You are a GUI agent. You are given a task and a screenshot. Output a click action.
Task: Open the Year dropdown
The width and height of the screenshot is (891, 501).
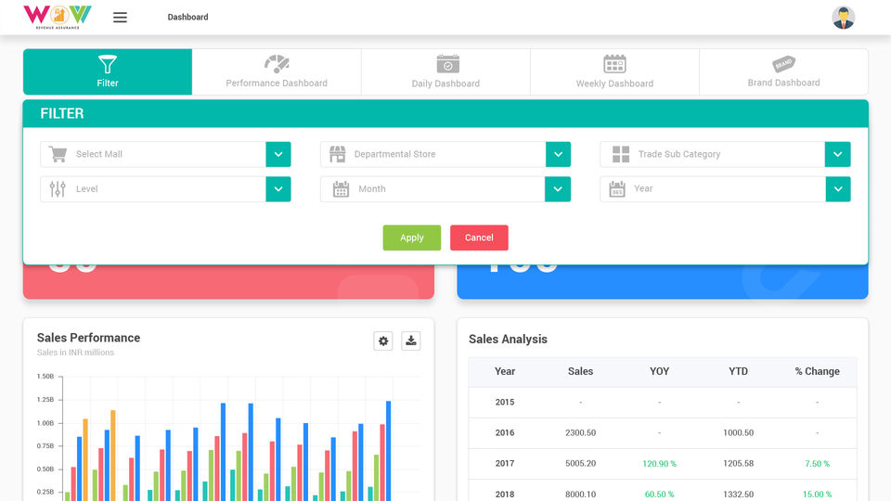click(x=838, y=189)
